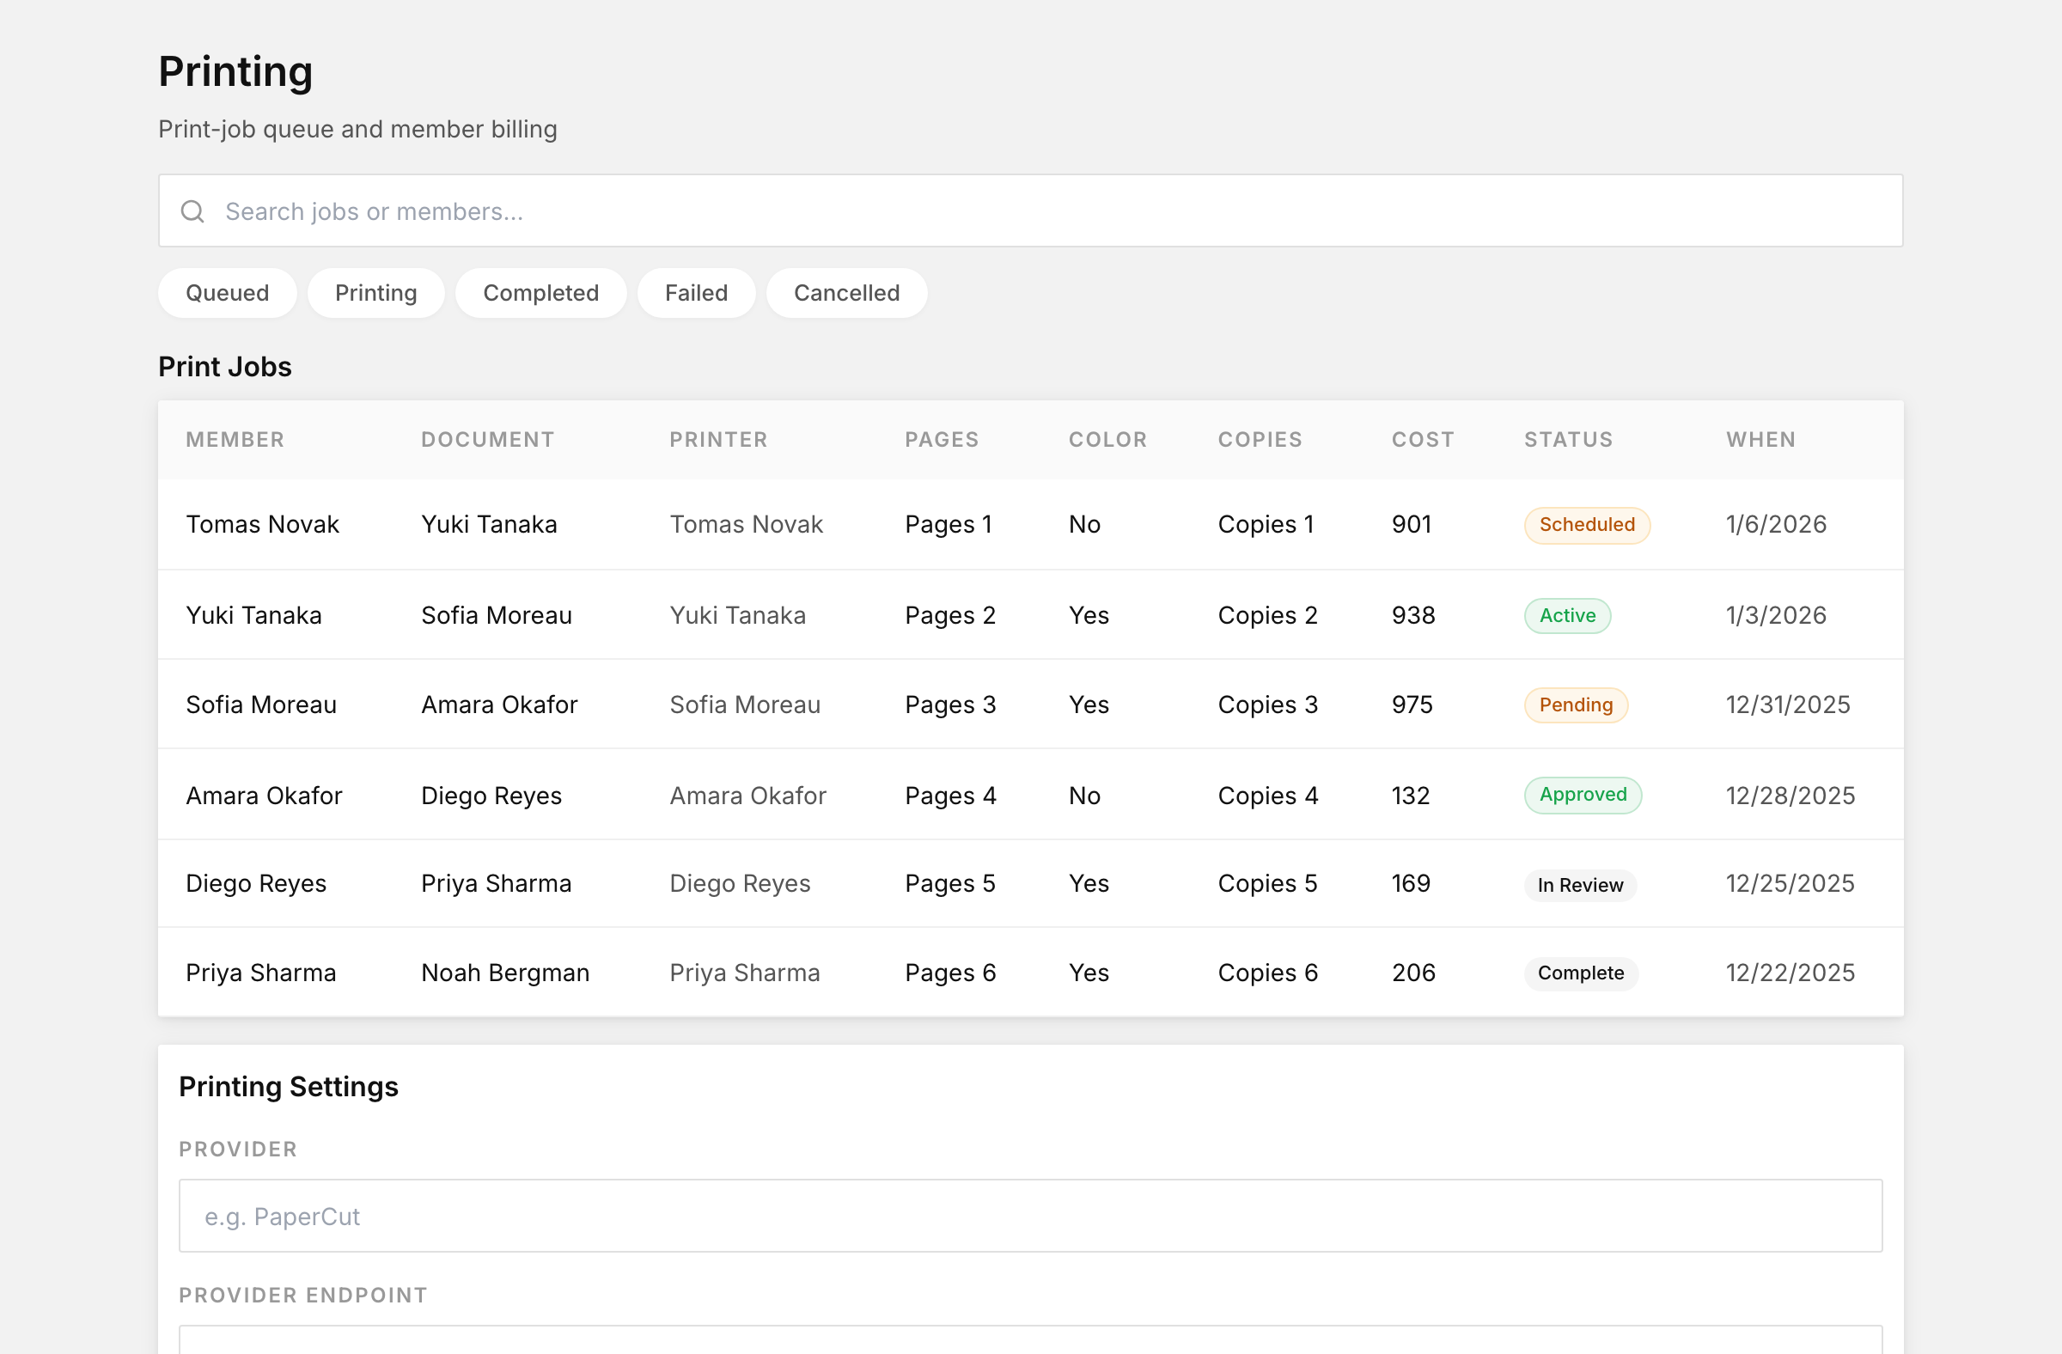Click the date 12/28/2025
Viewport: 2062px width, 1354px height.
pos(1790,796)
